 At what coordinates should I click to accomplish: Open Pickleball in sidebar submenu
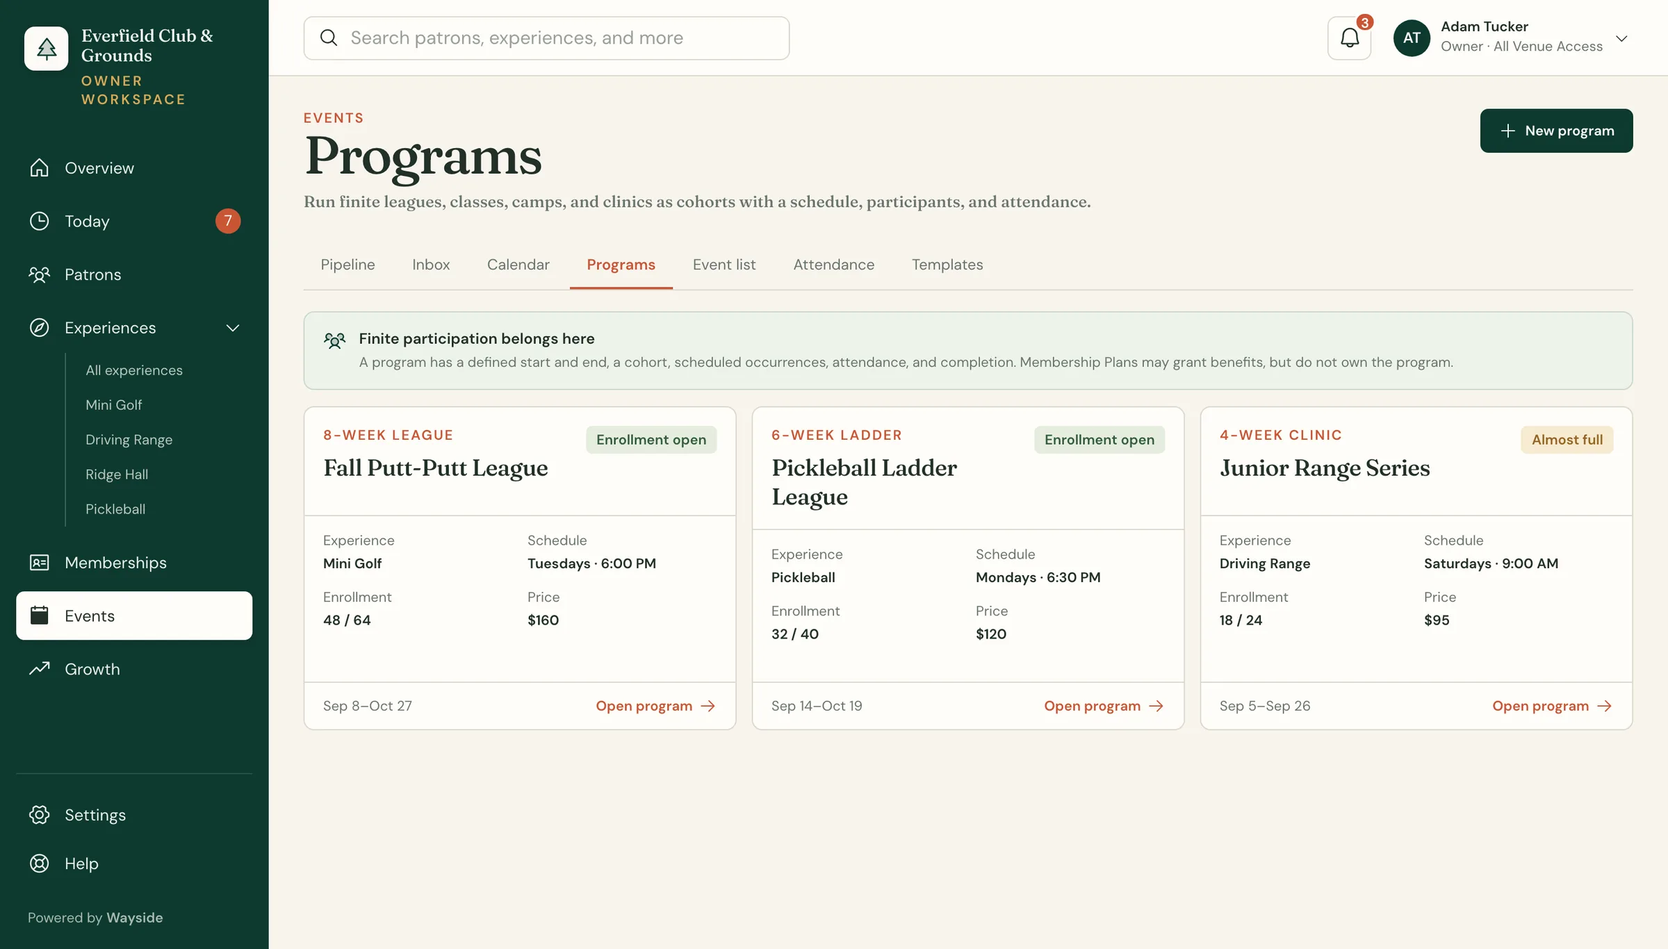[115, 509]
